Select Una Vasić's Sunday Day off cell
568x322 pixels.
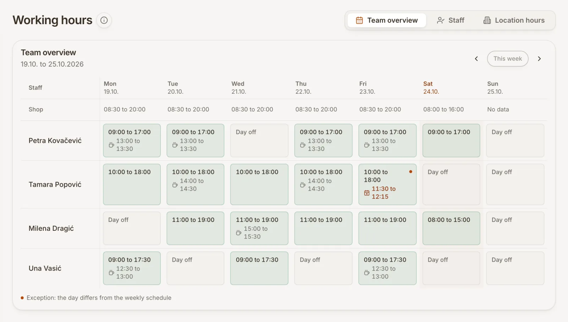pyautogui.click(x=515, y=268)
